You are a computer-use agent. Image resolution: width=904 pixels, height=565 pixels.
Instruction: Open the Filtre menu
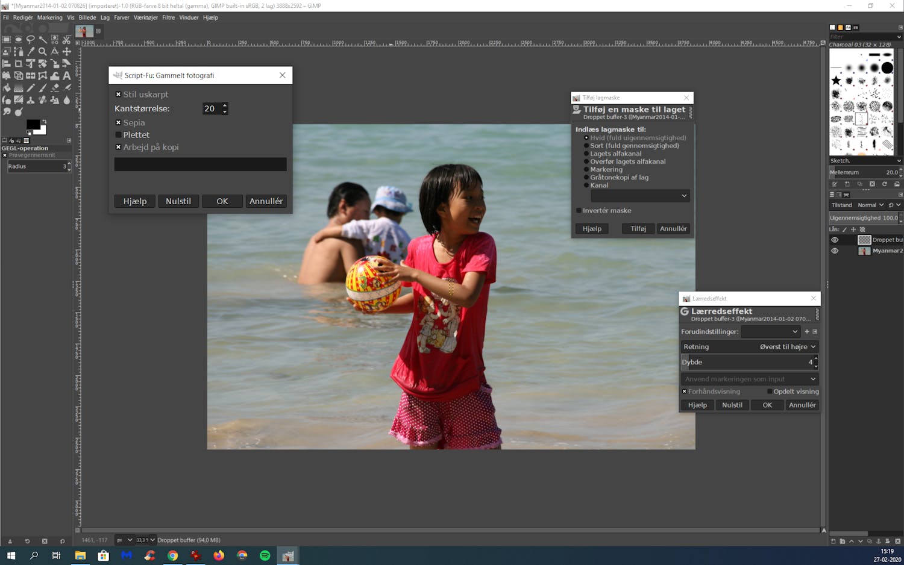168,17
